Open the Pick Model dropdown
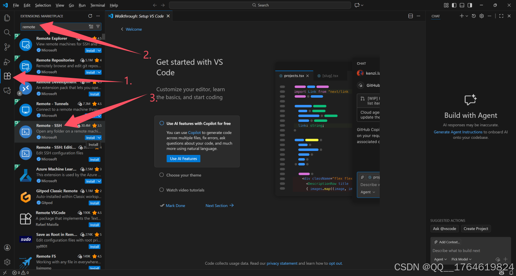 (461, 259)
